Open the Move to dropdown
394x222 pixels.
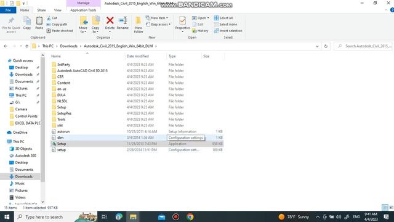click(83, 30)
